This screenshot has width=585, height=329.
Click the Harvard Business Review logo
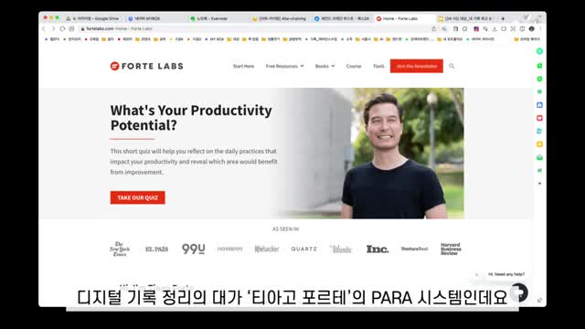[x=451, y=249]
